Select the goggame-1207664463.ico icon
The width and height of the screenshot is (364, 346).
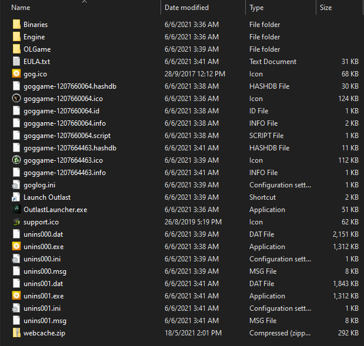click(x=16, y=160)
